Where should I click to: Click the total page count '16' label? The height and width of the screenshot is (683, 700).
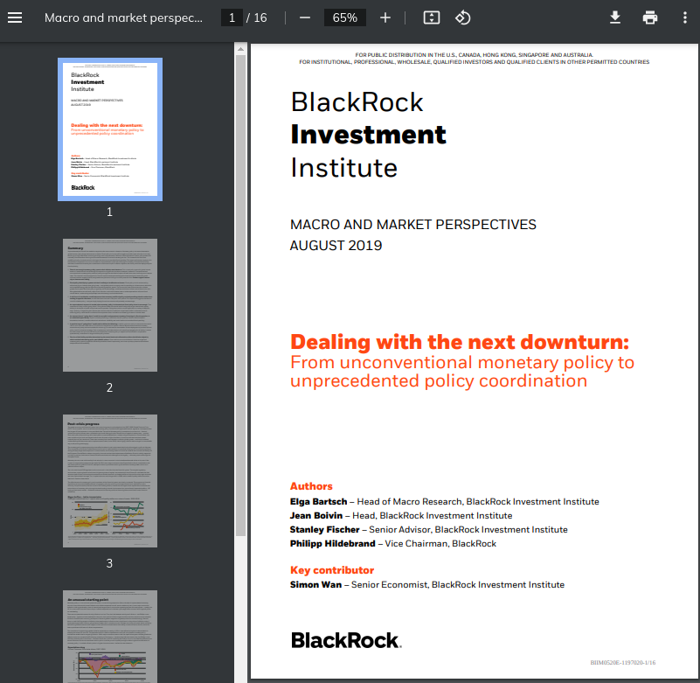coord(260,17)
